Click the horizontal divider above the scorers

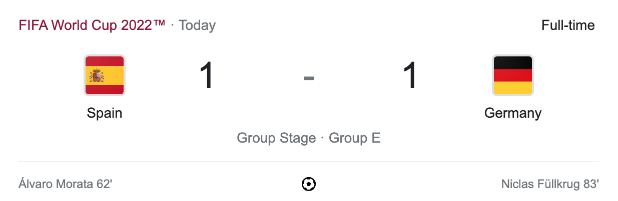coord(309,162)
